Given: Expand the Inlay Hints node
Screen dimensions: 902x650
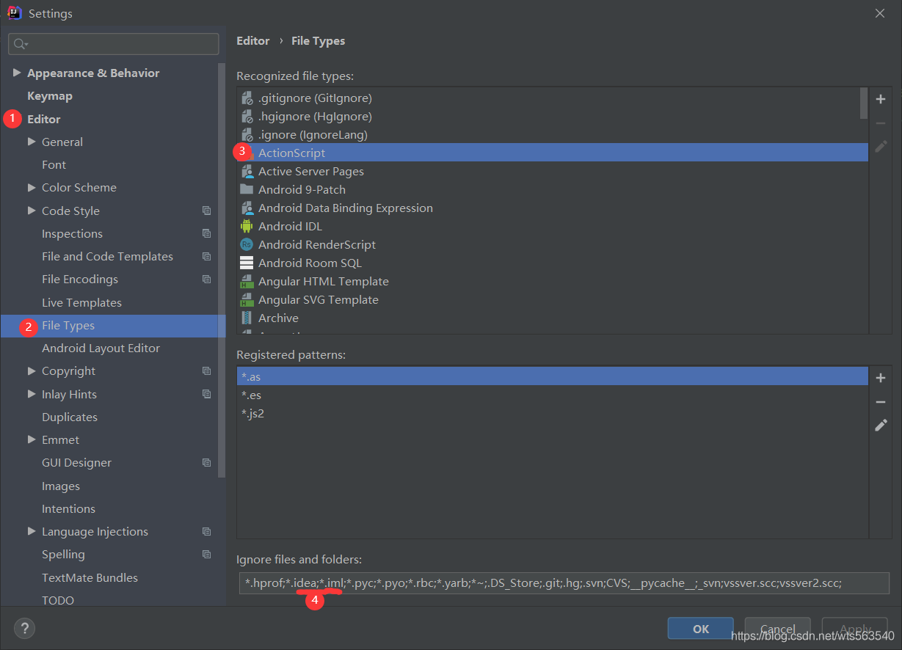Looking at the screenshot, I should 32,394.
